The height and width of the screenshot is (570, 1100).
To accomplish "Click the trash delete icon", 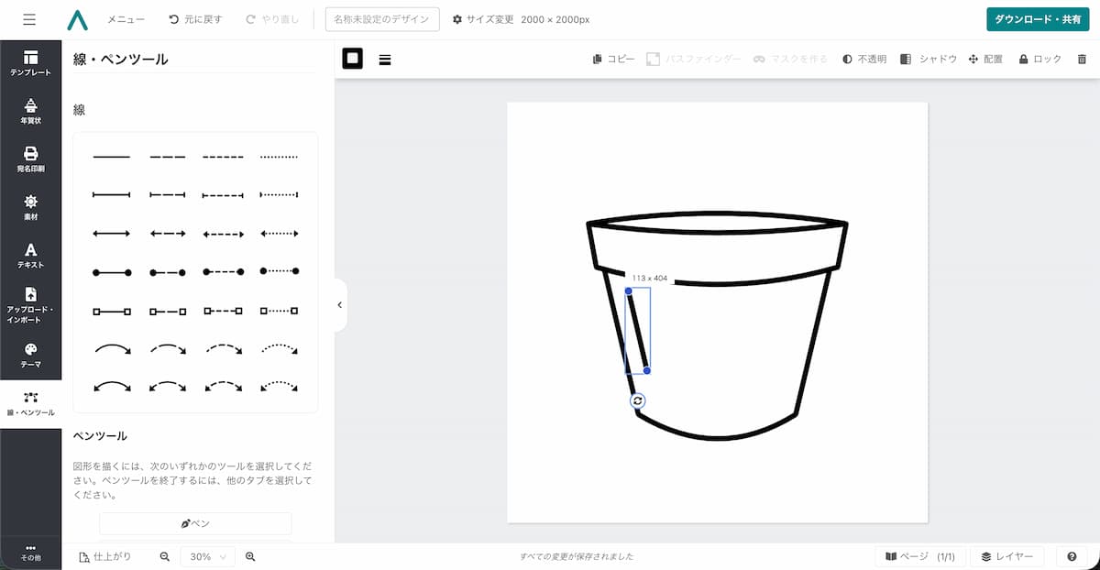I will [x=1082, y=59].
